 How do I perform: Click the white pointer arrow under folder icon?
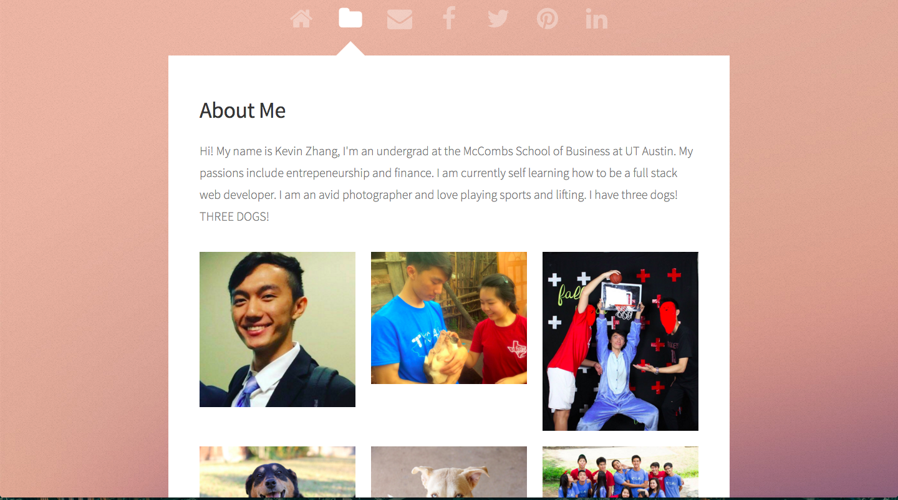[350, 49]
